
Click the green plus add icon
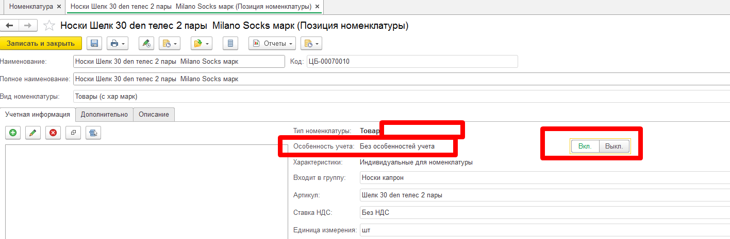13,133
